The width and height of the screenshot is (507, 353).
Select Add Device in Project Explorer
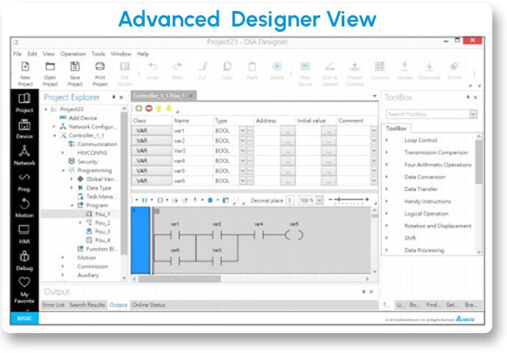pyautogui.click(x=82, y=118)
